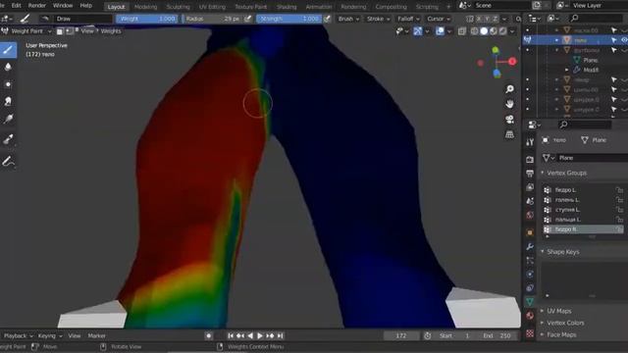Screen dimensions: 628x353
Task: Open the Modifiers wrench properties tab
Action: pos(530,246)
